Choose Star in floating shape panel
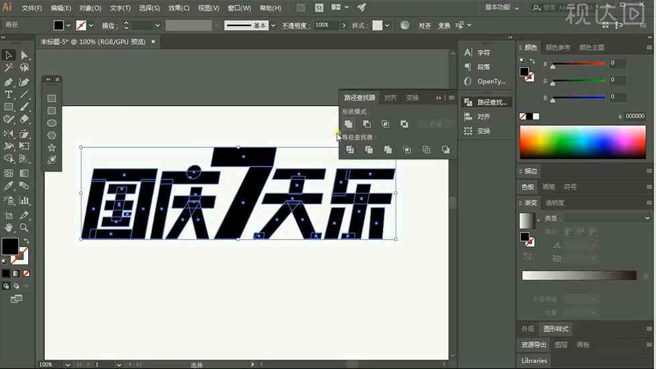Viewport: 656px width, 369px height. point(52,148)
